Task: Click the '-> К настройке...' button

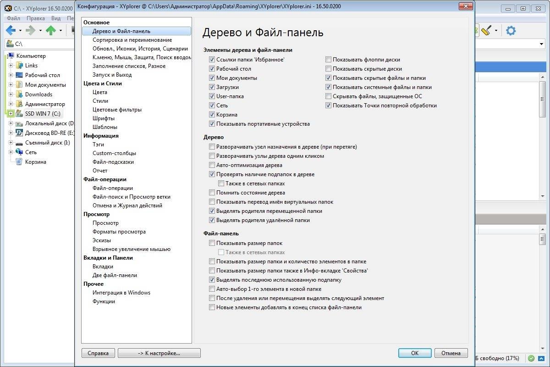Action: pyautogui.click(x=159, y=353)
